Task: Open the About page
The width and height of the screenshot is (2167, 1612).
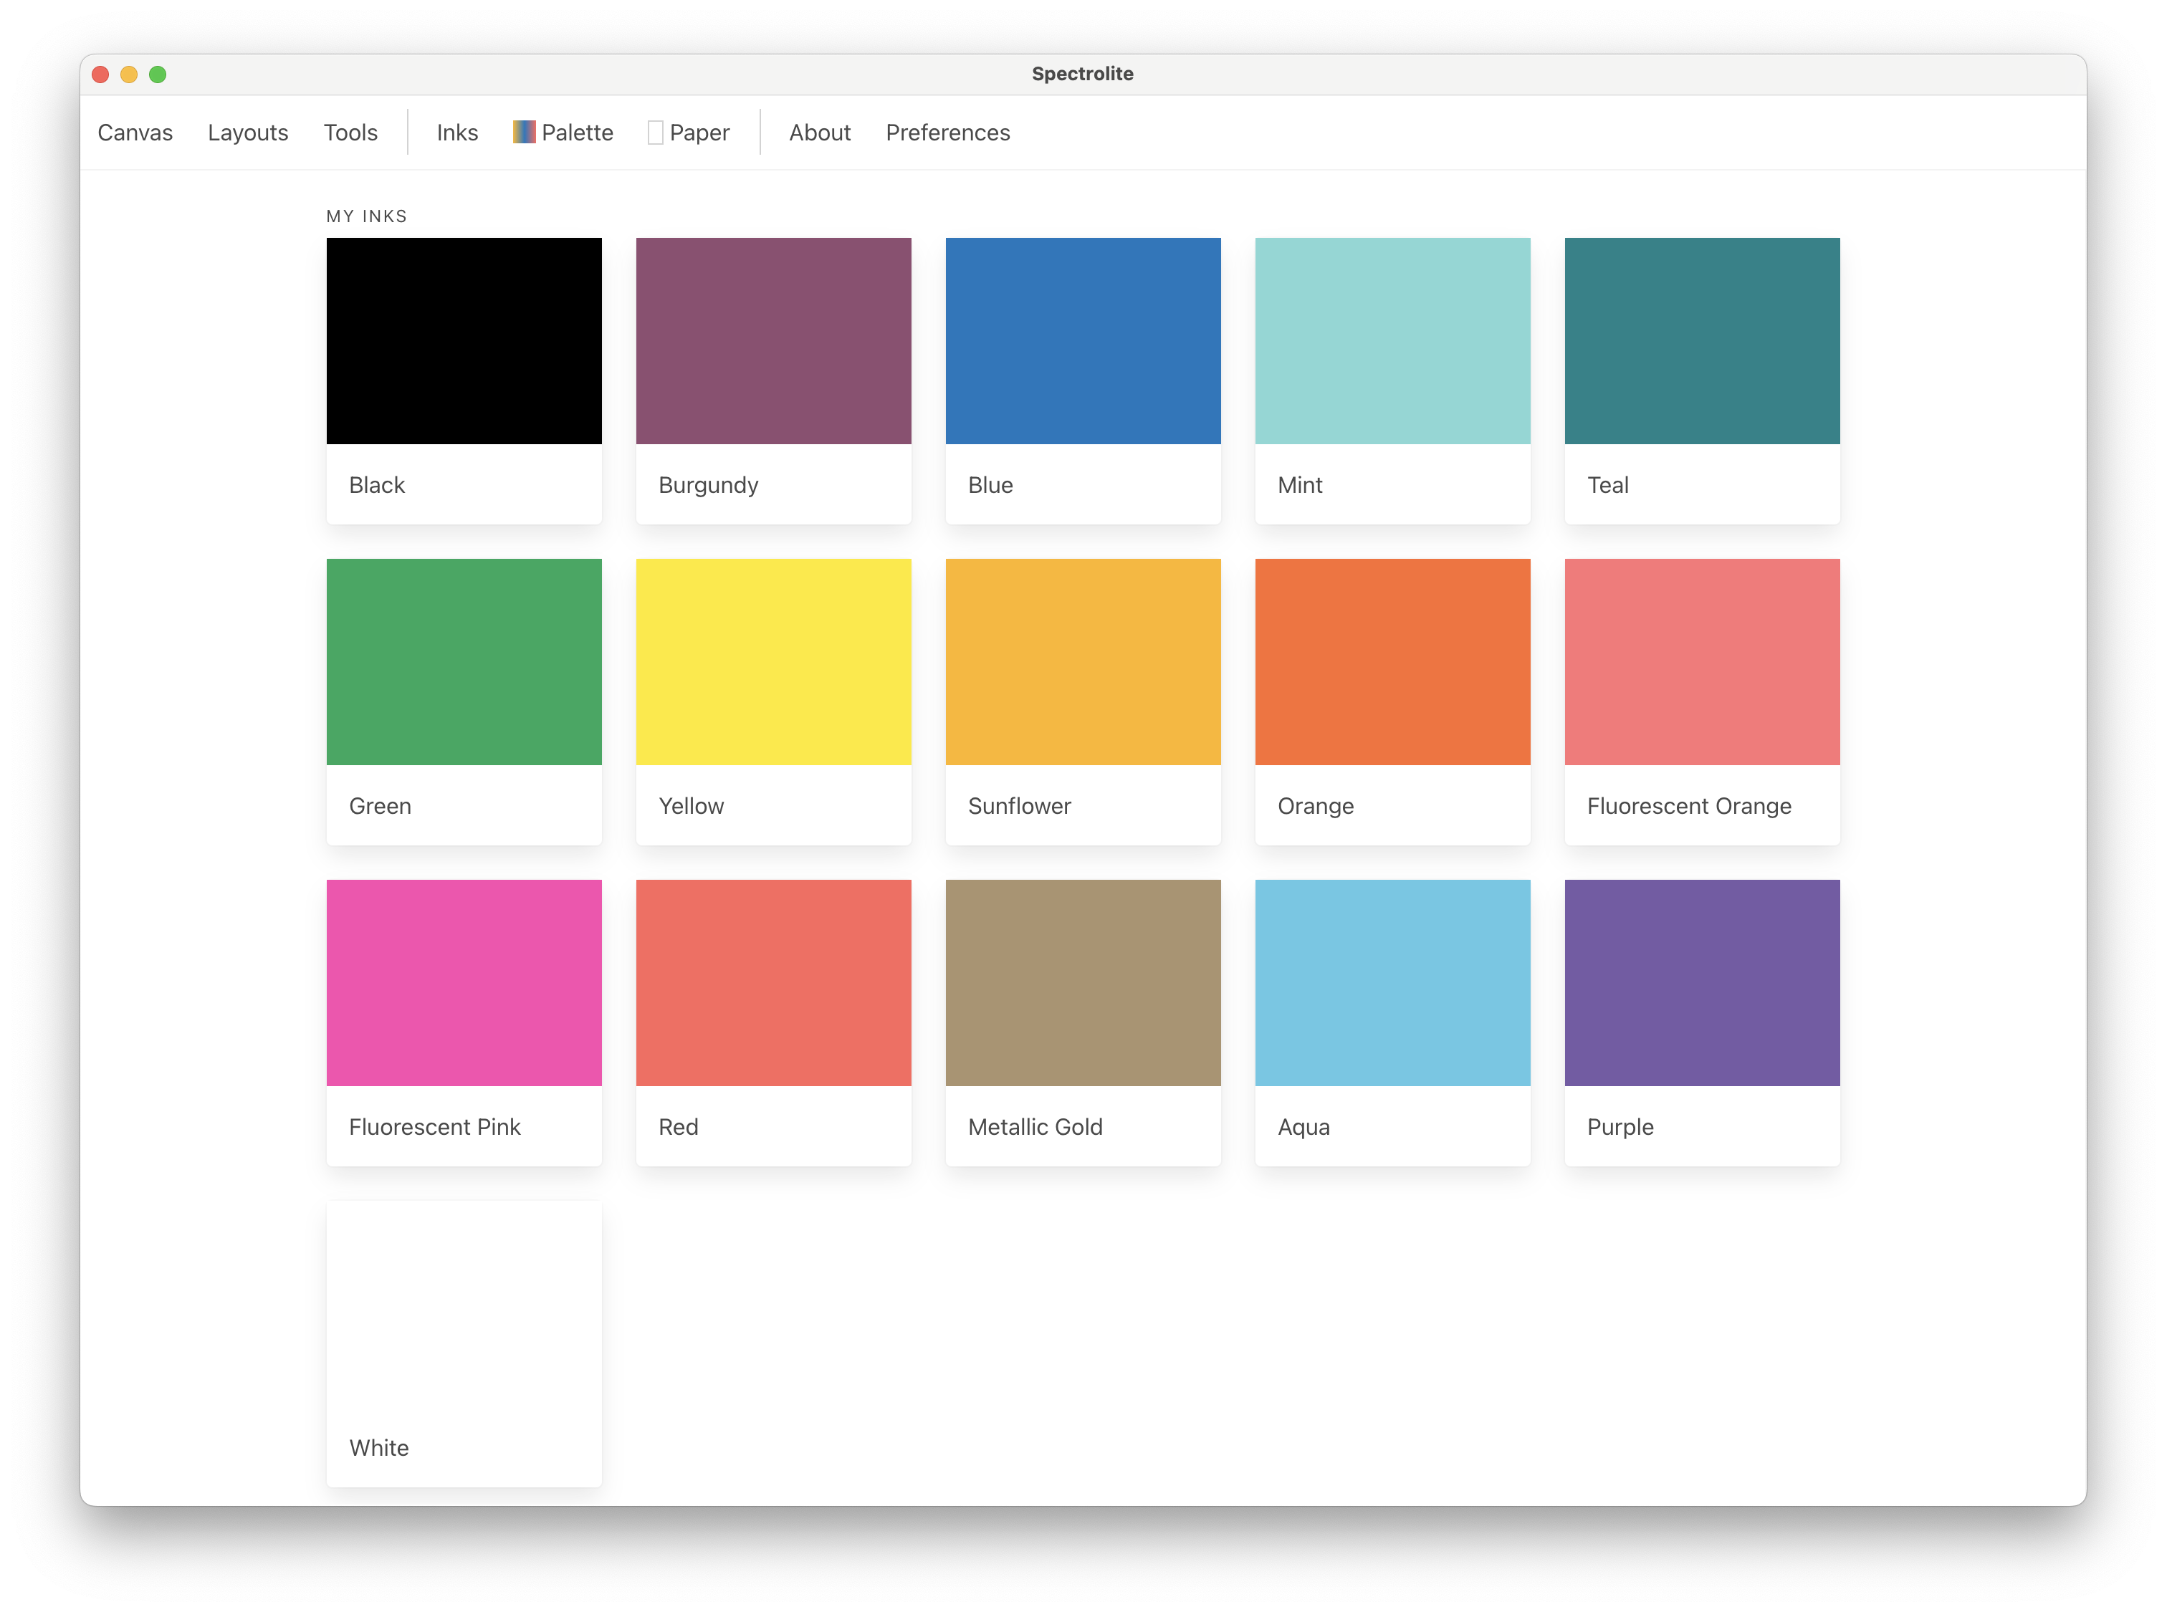Action: (819, 133)
